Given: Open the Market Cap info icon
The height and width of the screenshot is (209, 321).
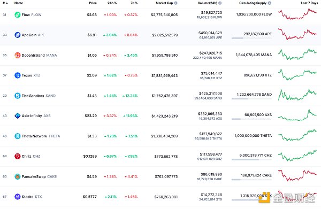Looking at the screenshot, I should click(175, 3).
